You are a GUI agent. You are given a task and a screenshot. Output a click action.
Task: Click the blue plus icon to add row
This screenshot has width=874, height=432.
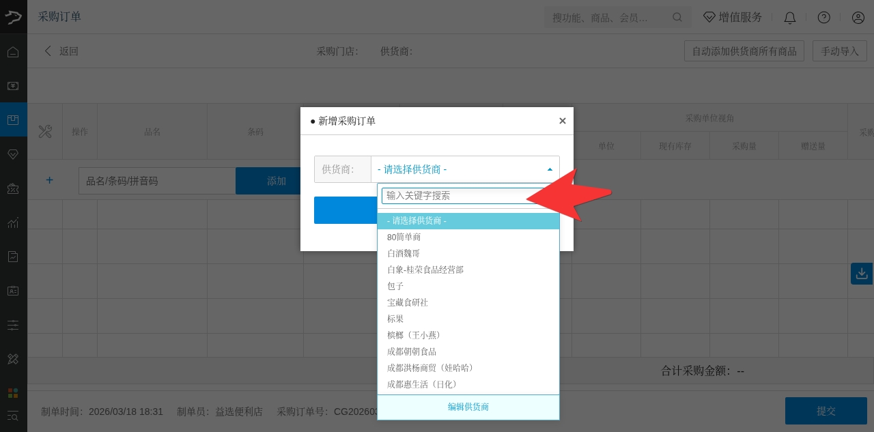[49, 181]
